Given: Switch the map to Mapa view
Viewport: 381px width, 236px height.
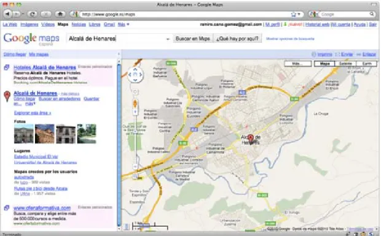Looking at the screenshot, I should coord(324,64).
